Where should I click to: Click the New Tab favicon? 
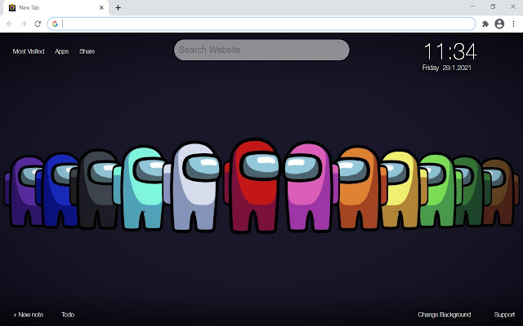point(12,7)
